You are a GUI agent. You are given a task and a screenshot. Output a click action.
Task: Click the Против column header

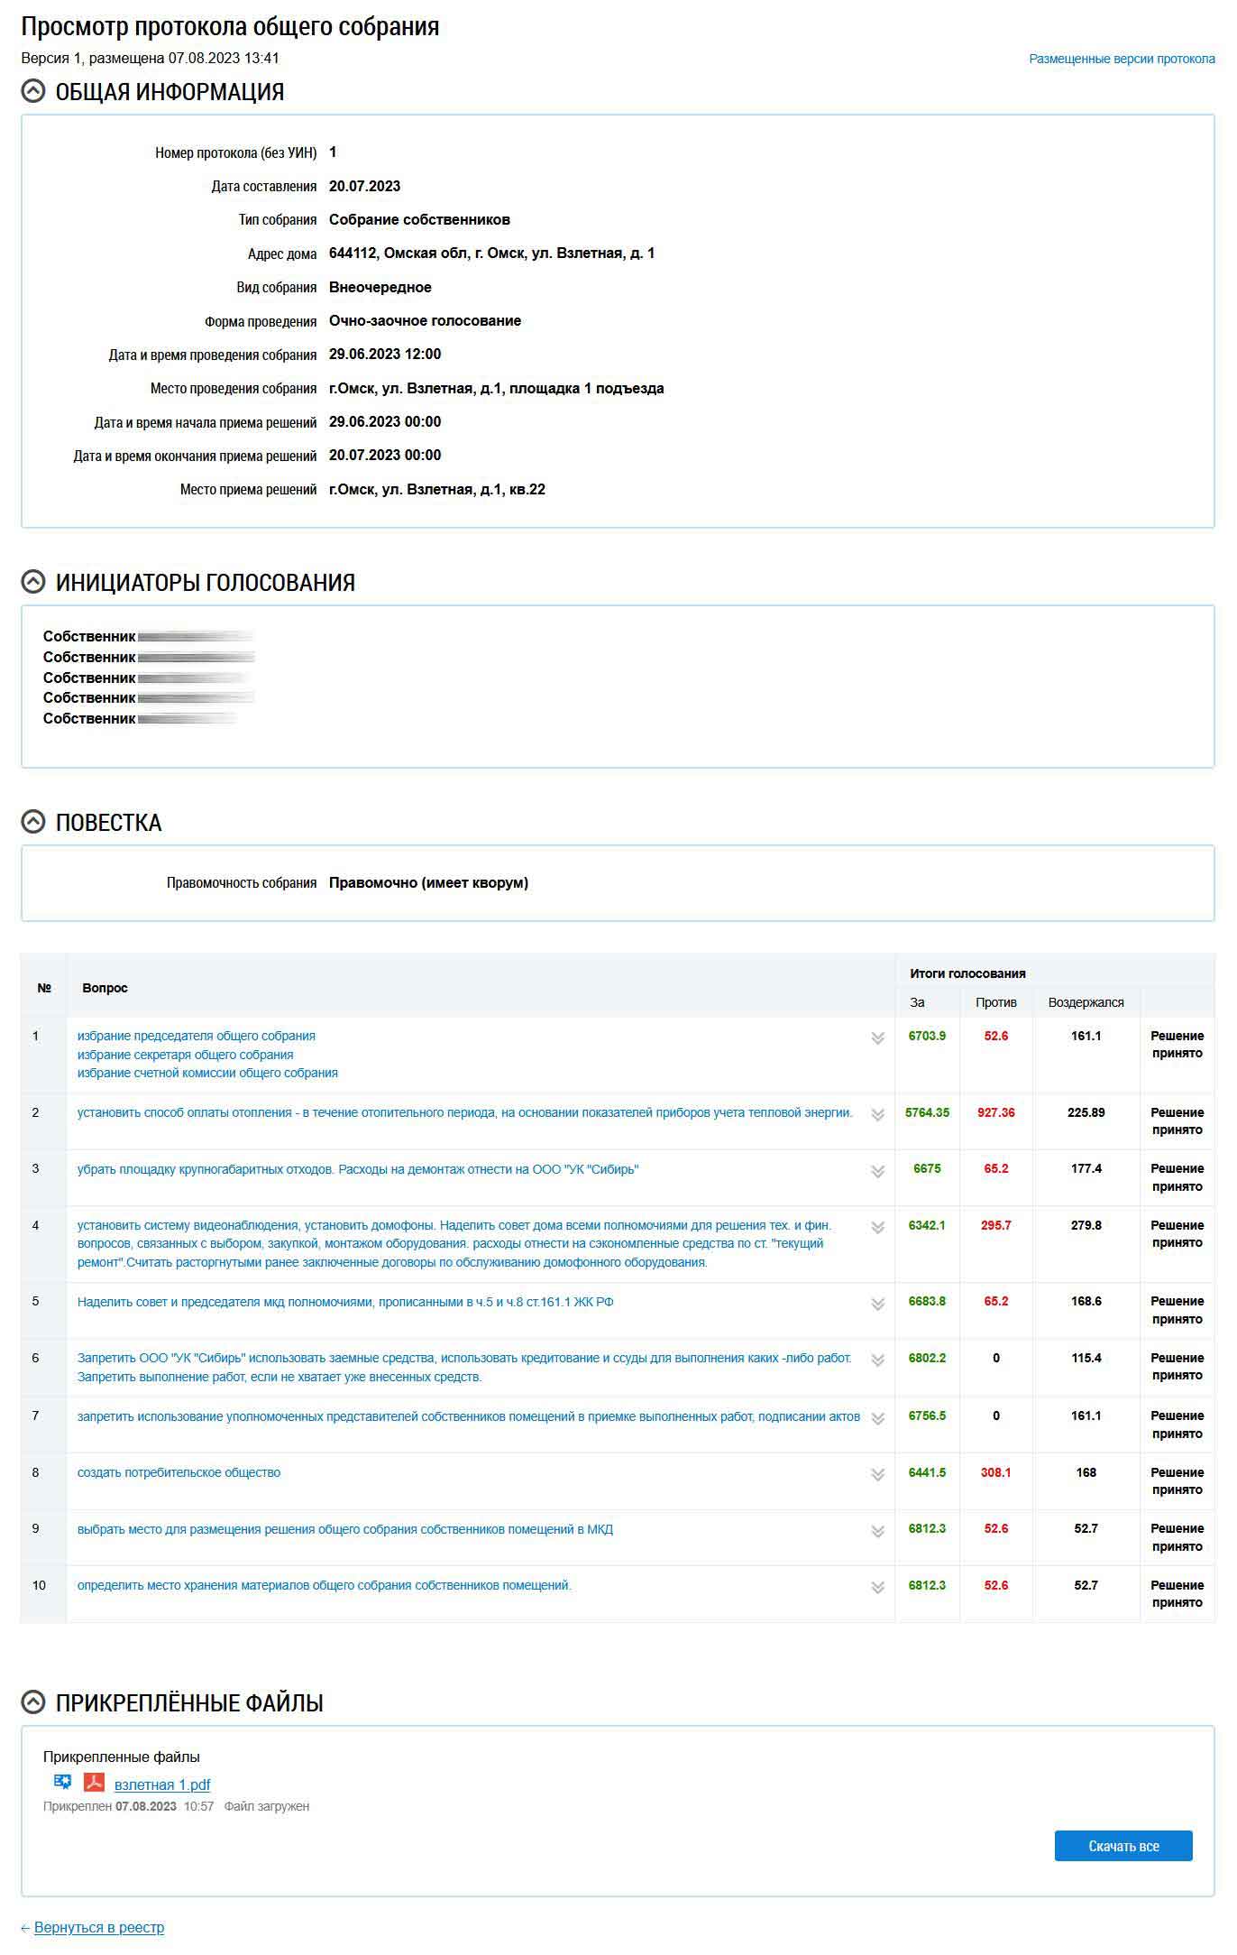pyautogui.click(x=995, y=1002)
